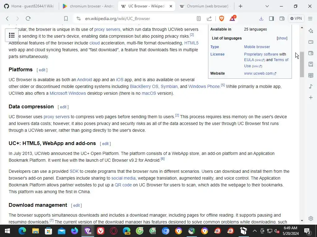The width and height of the screenshot is (317, 237).
Task: Click scrollbar up arrow
Action: (x=302, y=27)
